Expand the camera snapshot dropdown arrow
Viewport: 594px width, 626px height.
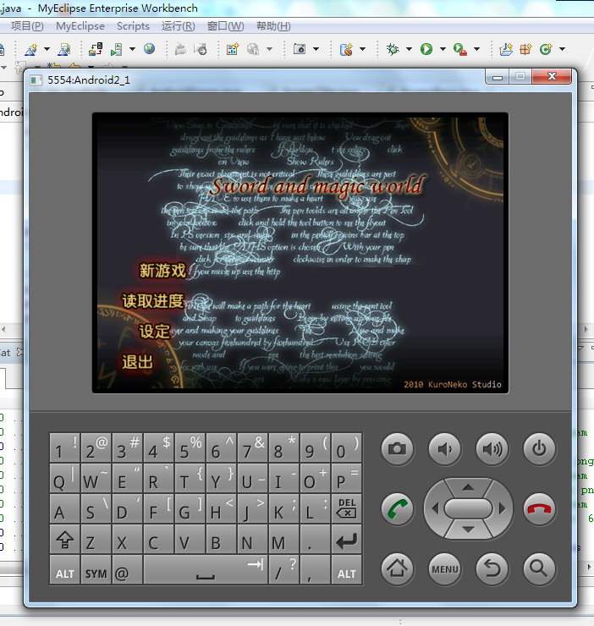pos(316,49)
